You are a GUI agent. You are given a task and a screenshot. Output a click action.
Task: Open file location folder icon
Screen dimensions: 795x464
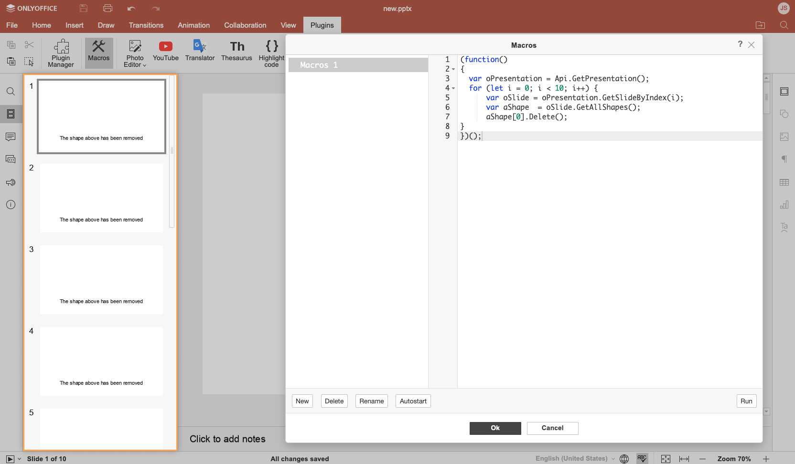point(760,25)
